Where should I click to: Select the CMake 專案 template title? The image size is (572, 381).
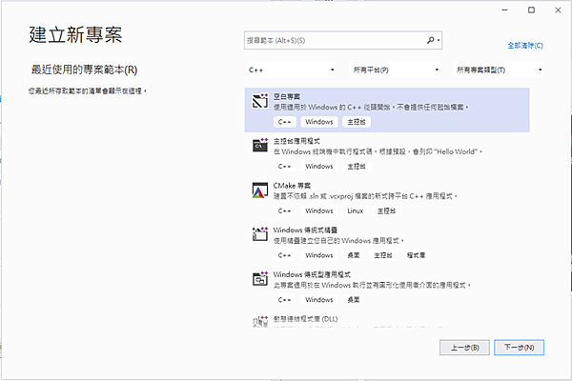(292, 185)
